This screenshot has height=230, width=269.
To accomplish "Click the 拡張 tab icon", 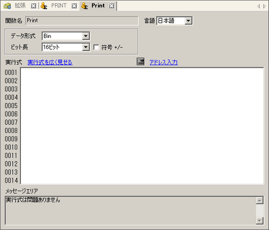I will [7, 6].
